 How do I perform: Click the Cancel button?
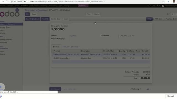coord(66,19)
